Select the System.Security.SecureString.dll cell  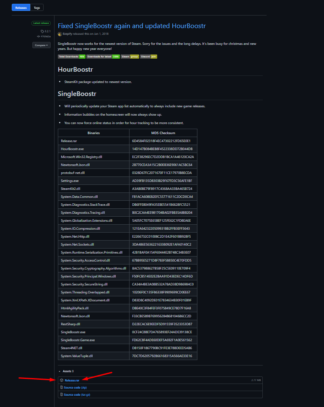pos(94,284)
